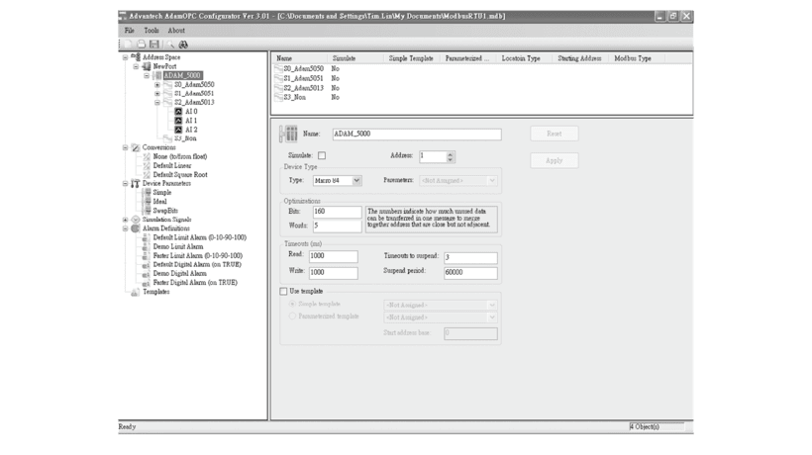Image resolution: width=812 pixels, height=455 pixels.
Task: Select the Parameterized template radio button
Action: click(292, 316)
